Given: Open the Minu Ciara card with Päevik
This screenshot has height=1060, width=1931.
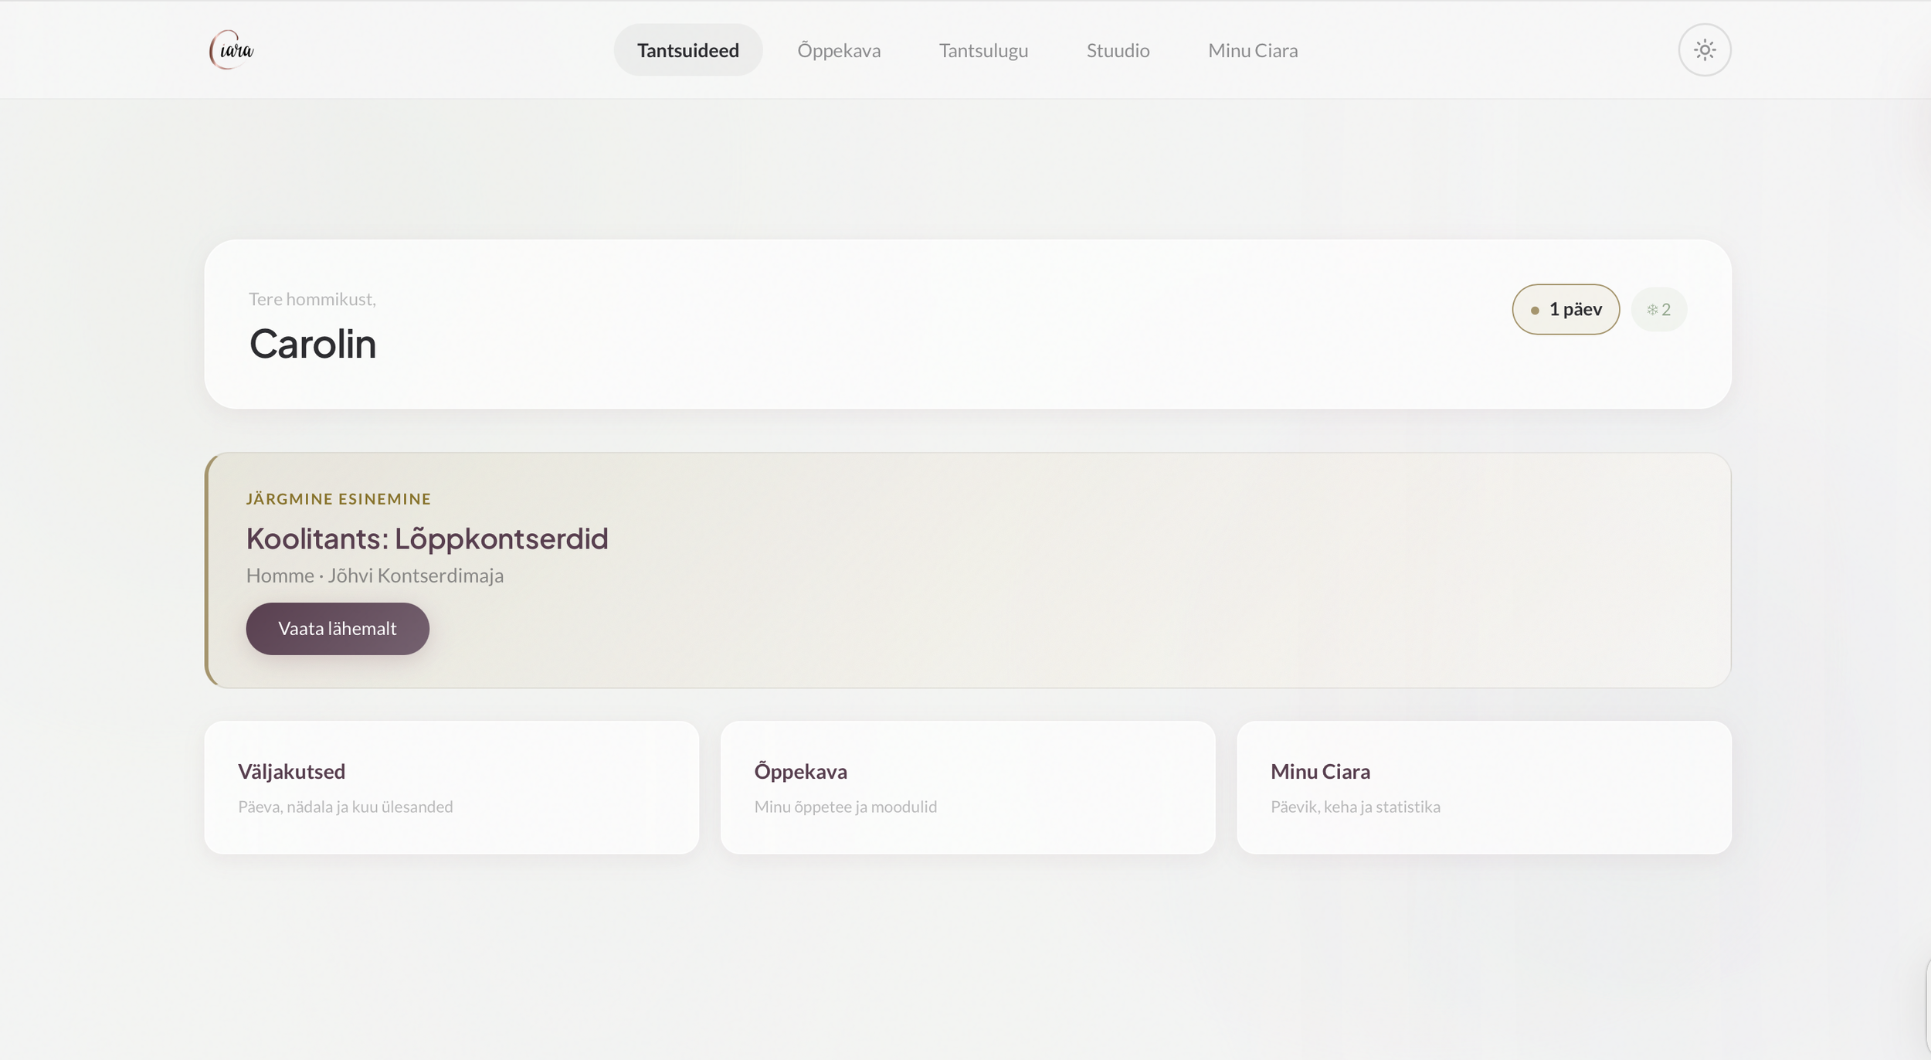Looking at the screenshot, I should pos(1484,787).
